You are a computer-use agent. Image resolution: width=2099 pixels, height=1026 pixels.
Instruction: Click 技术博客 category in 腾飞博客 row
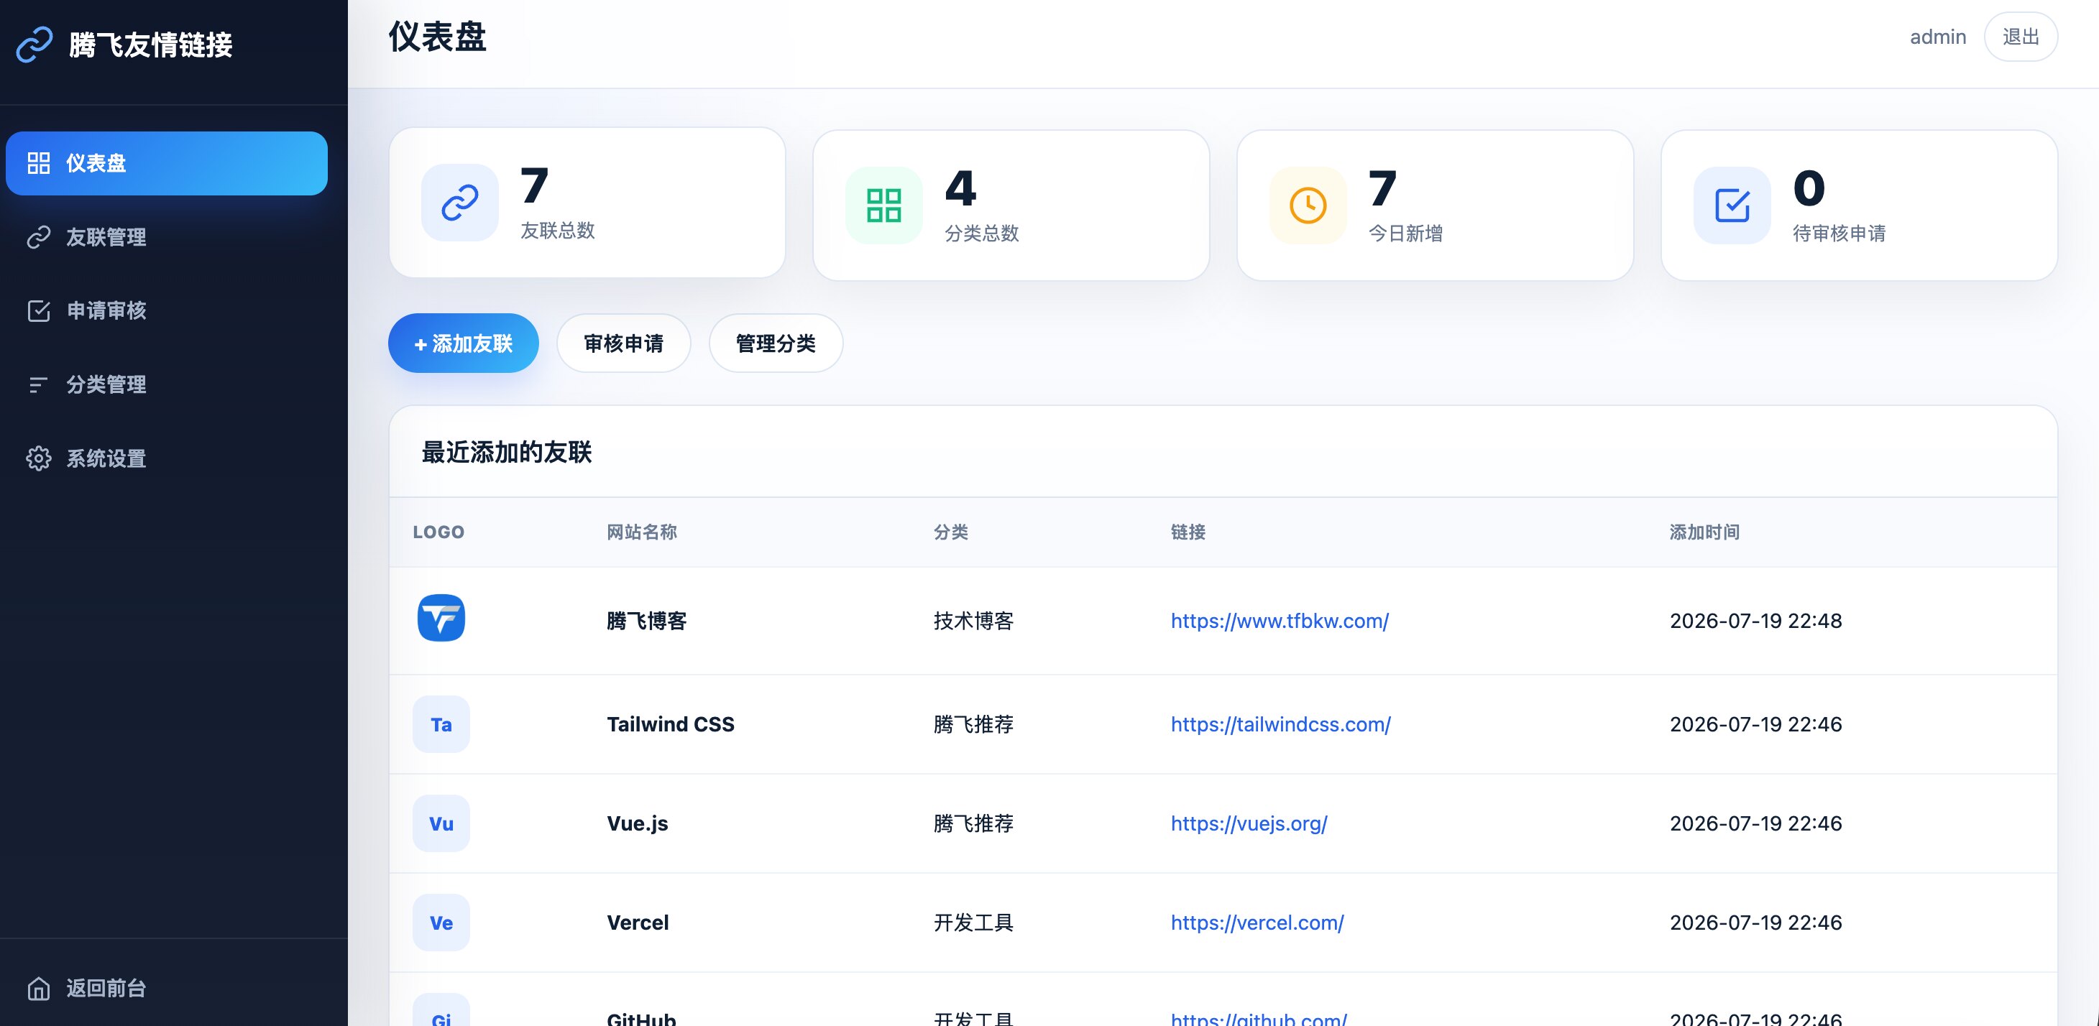973,621
